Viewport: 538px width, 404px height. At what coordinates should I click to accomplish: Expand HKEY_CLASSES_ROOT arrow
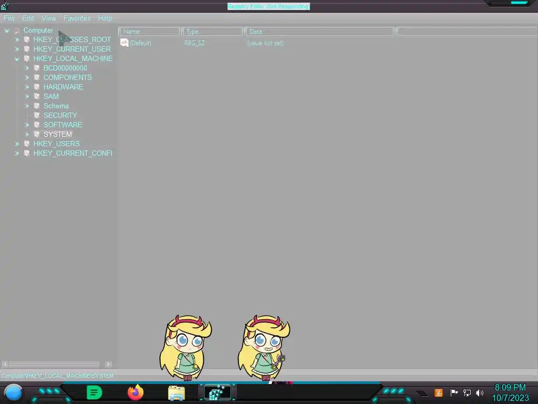tap(17, 40)
